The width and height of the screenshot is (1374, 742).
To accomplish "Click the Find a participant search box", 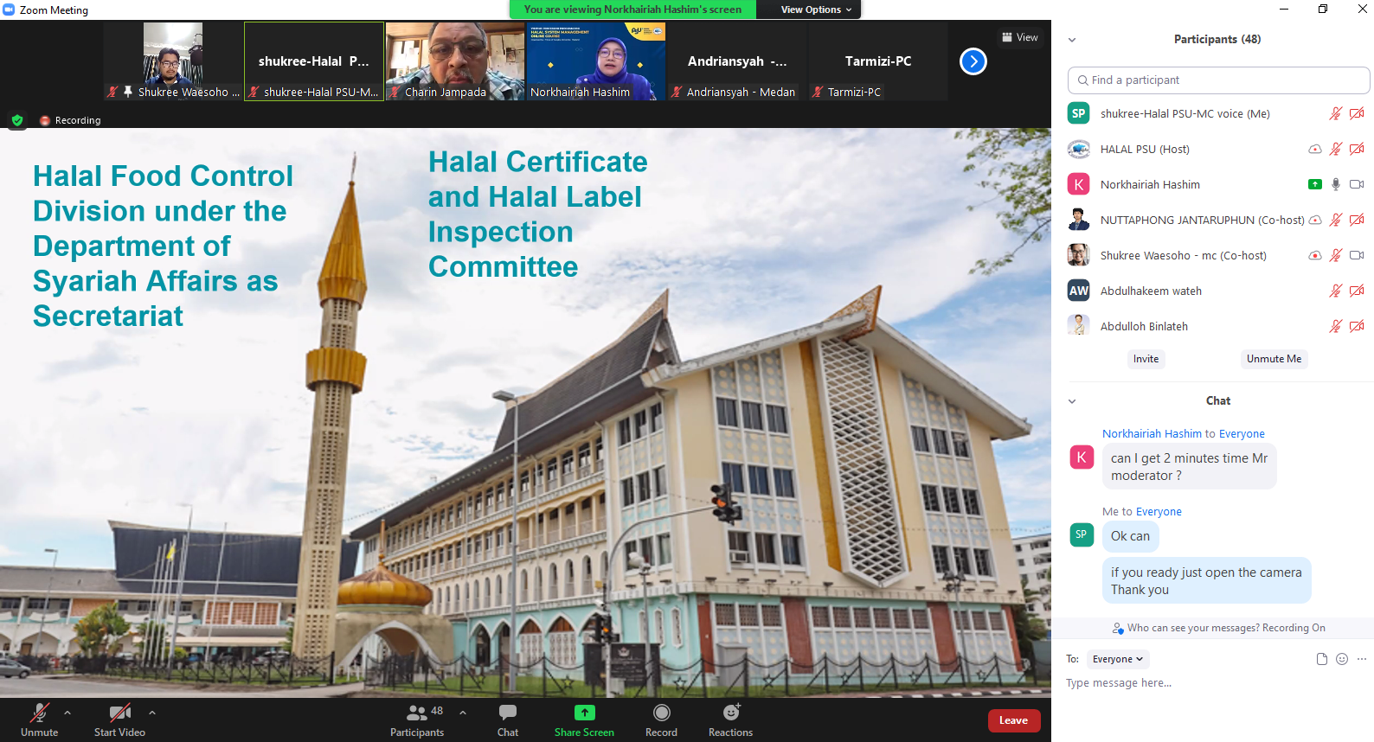I will 1218,80.
